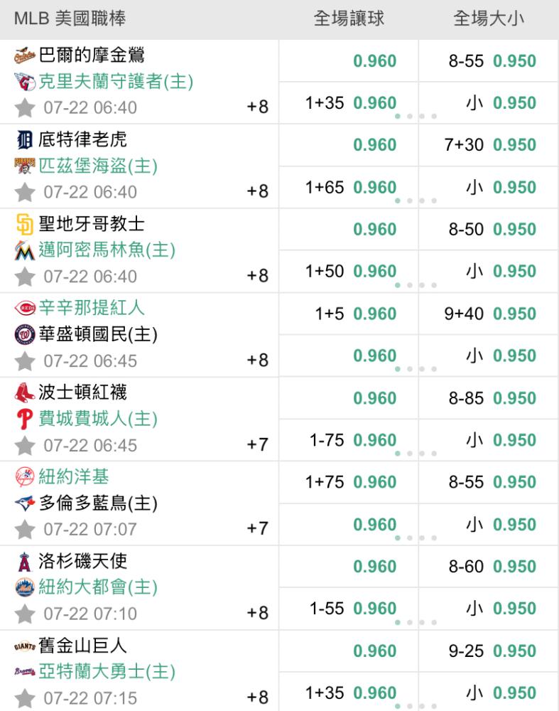Click the Baltimore Orioles team logo
Viewport: 559px width, 711px height.
tap(24, 55)
